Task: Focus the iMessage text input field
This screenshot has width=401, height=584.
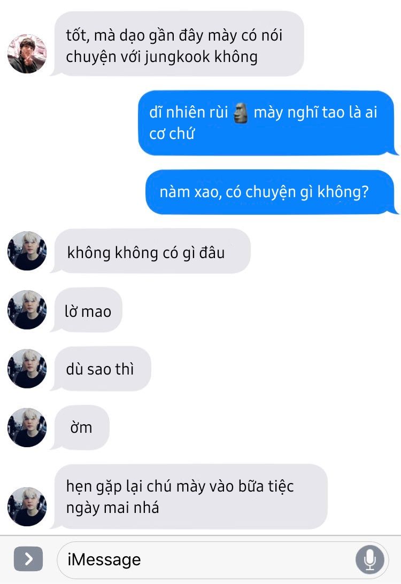Action: pyautogui.click(x=222, y=560)
